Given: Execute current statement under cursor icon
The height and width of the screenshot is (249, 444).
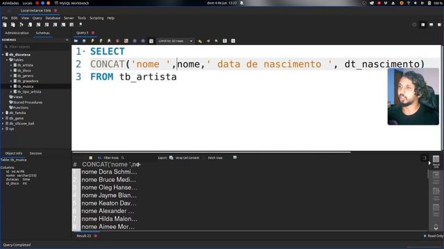Looking at the screenshot, I should (x=101, y=41).
